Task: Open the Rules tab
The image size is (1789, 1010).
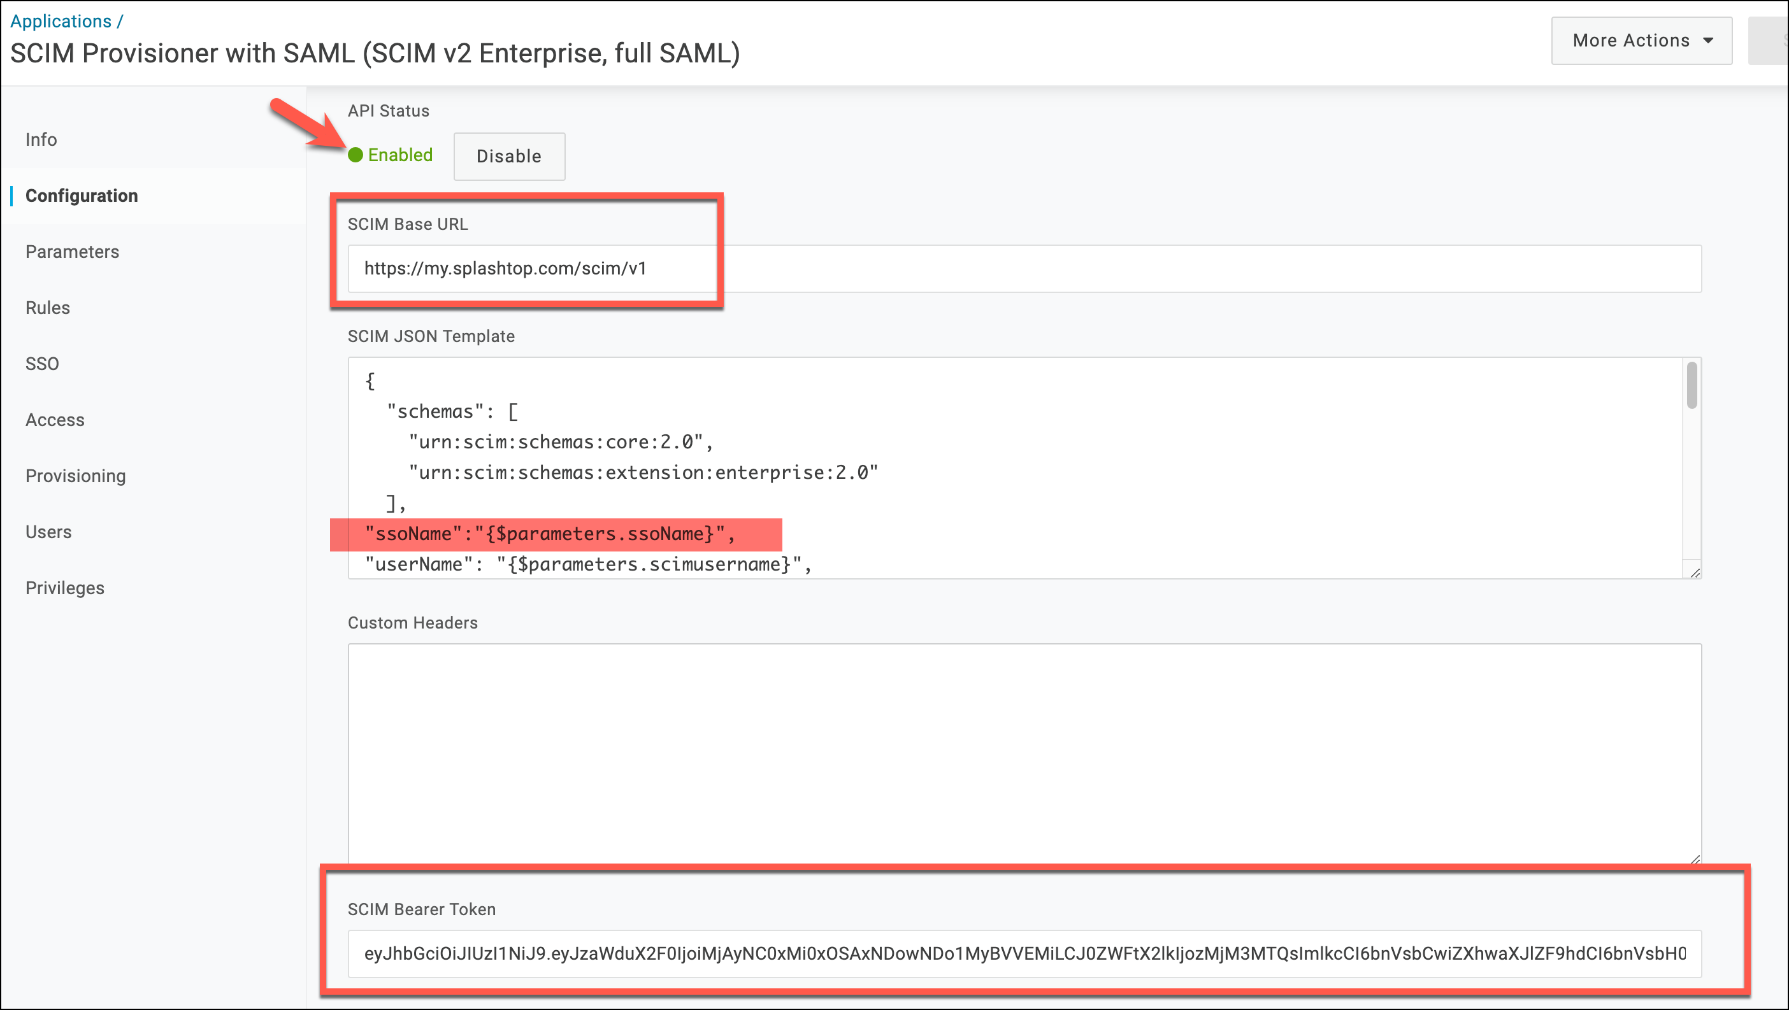Action: tap(47, 308)
